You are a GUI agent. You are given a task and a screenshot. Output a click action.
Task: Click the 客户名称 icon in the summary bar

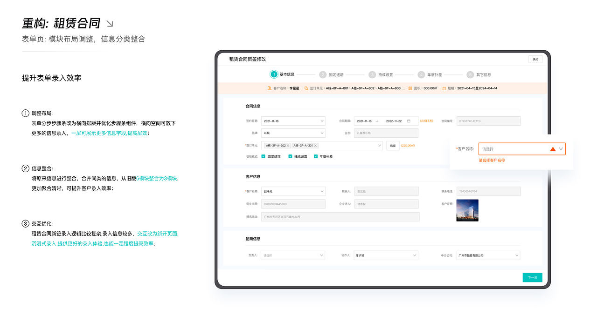pos(269,87)
